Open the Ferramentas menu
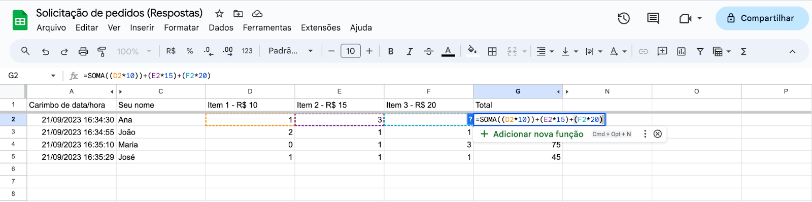 267,27
